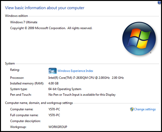Viewport: 162px width, 132px height.
Task: Open the Windows Experience Index link
Action: tap(75, 71)
